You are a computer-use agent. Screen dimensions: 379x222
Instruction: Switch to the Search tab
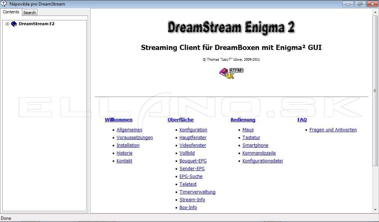30,13
